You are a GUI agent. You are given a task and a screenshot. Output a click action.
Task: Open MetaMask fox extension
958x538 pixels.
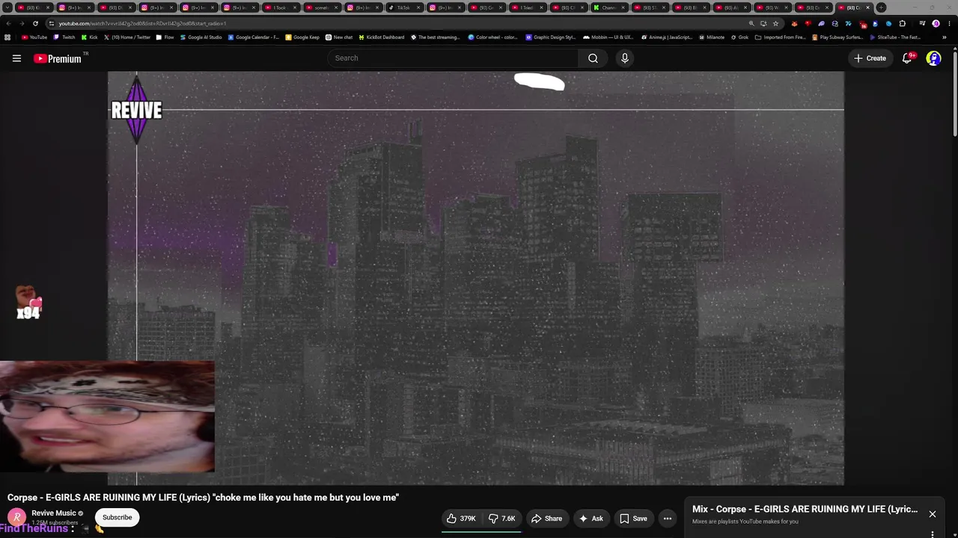(x=794, y=23)
